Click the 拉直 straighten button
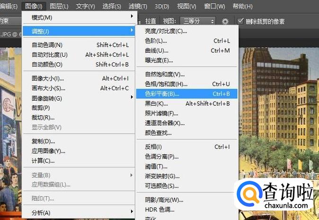The width and height of the screenshot is (319, 220). point(151,21)
